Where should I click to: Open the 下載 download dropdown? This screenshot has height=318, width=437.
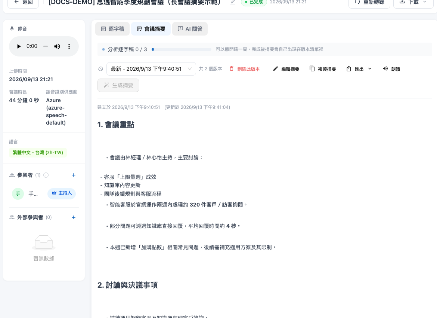(x=413, y=2)
